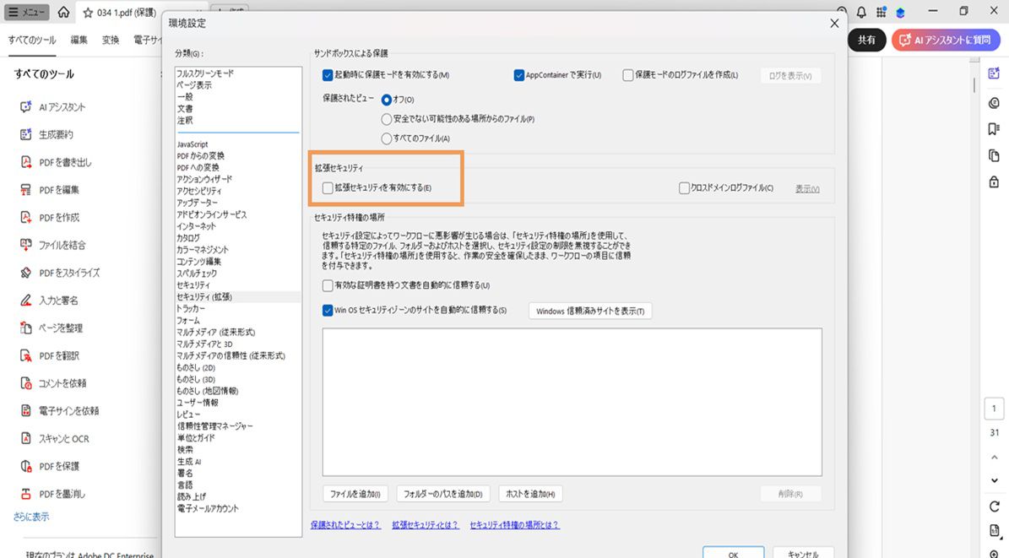Select フルスクリーンモード category
The height and width of the screenshot is (558, 1009).
(205, 73)
